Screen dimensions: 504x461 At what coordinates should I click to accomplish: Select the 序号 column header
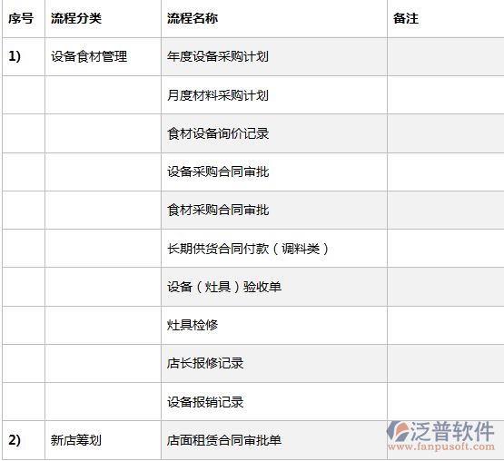tap(21, 18)
